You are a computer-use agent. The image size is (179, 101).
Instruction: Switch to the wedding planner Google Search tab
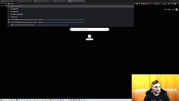42,1
